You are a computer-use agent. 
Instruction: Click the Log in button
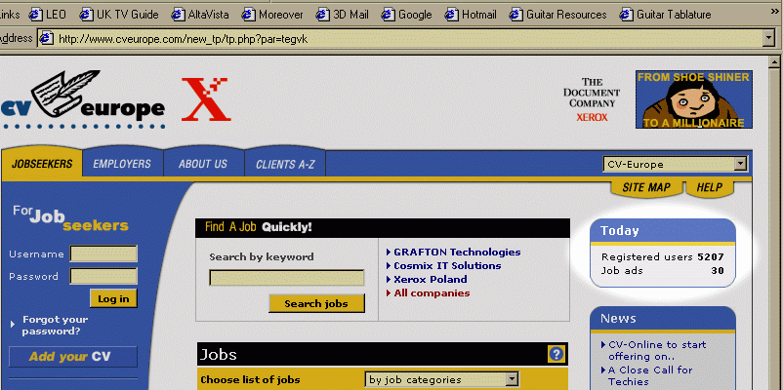click(x=113, y=298)
